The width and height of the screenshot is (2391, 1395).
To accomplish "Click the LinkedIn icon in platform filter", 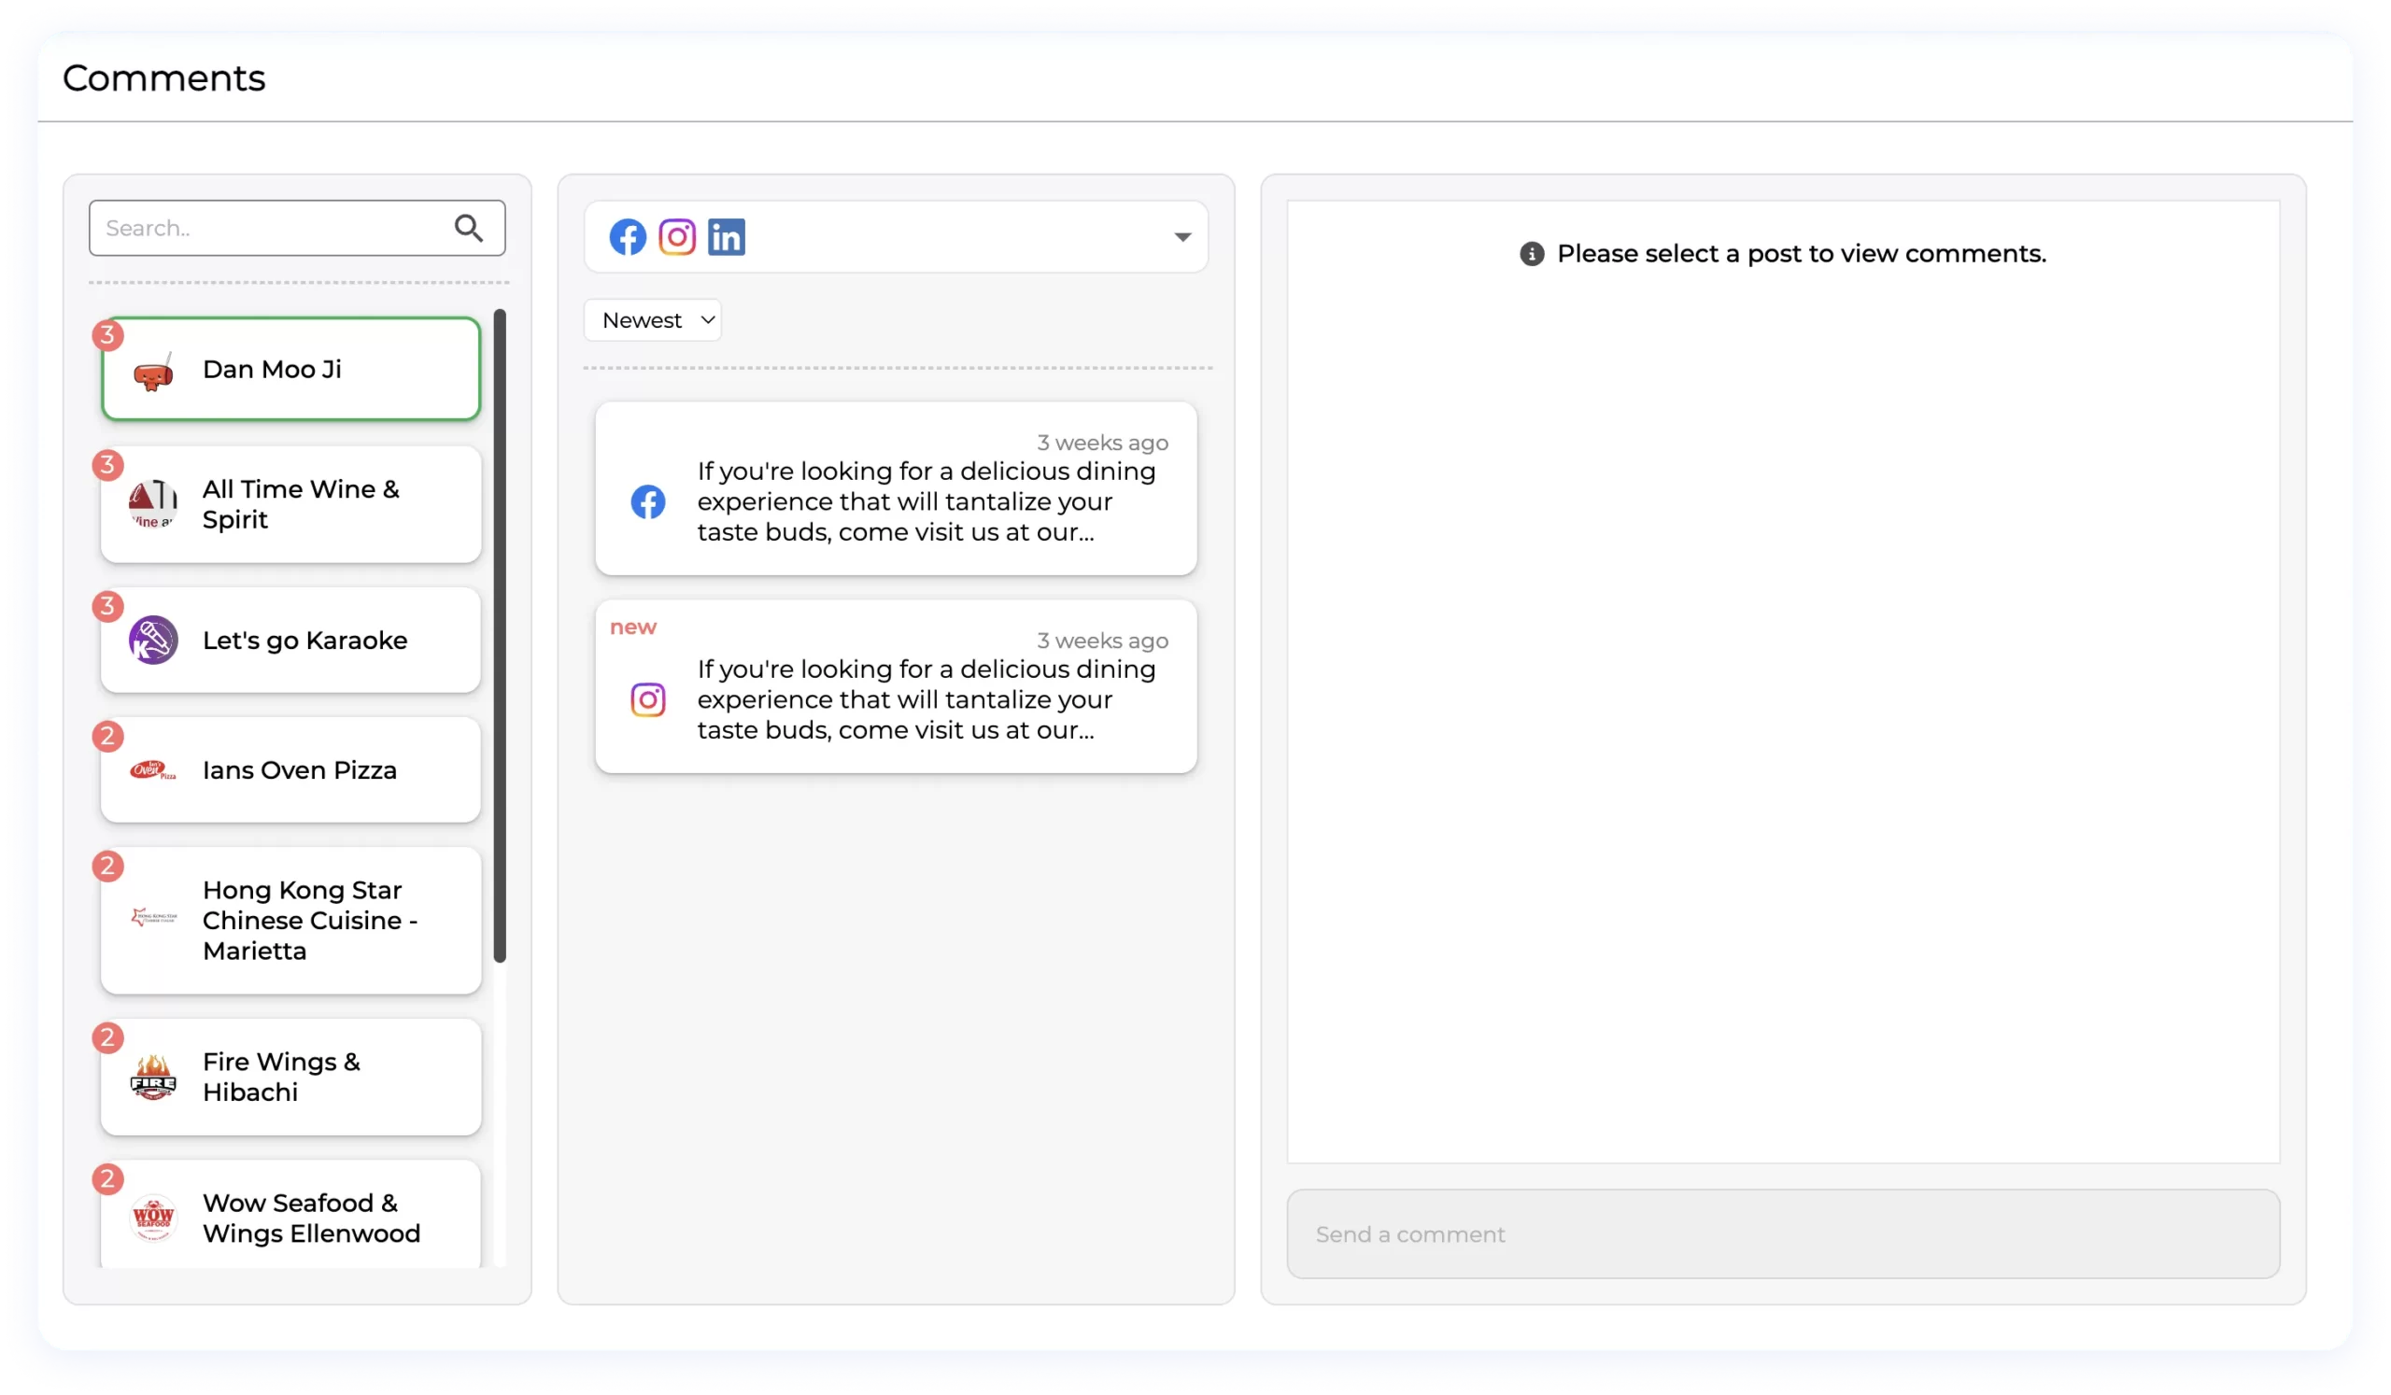I will pos(726,237).
